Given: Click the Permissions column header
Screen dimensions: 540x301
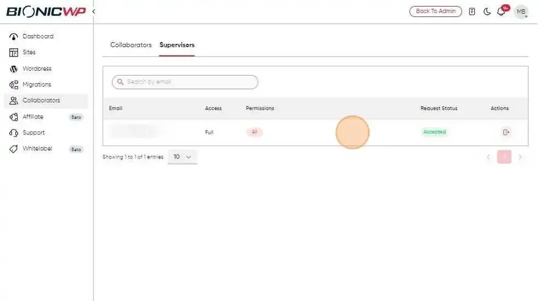Looking at the screenshot, I should point(260,108).
